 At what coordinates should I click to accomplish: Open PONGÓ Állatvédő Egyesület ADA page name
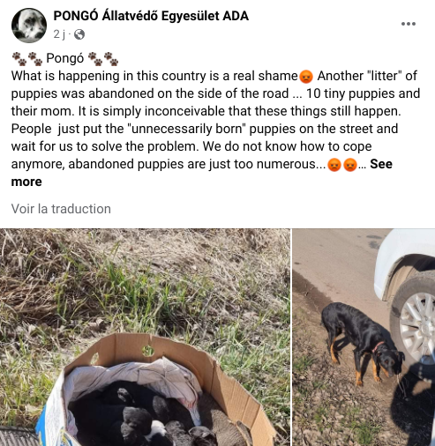pos(151,16)
